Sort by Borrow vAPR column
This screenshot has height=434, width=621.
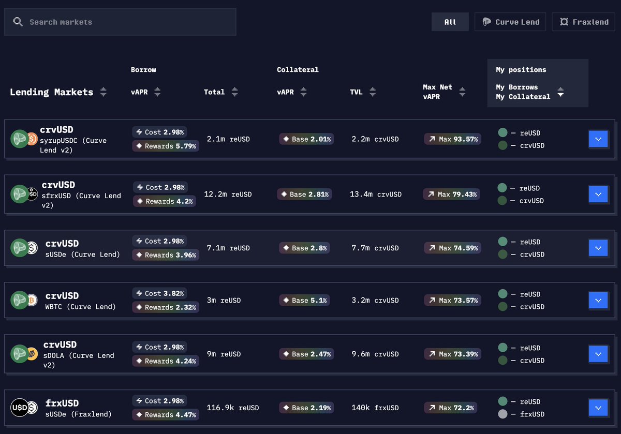coord(157,92)
